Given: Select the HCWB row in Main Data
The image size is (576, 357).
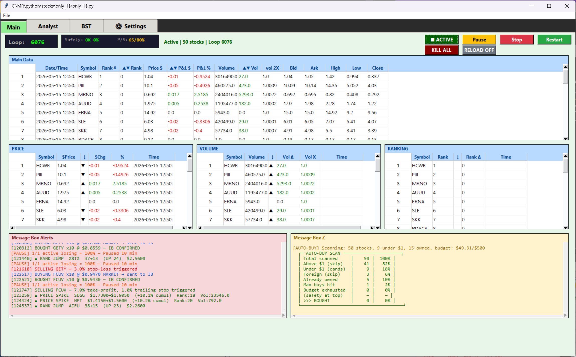Looking at the screenshot, I should click(x=198, y=76).
